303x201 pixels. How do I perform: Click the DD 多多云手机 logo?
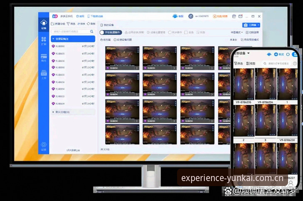[x=62, y=16]
